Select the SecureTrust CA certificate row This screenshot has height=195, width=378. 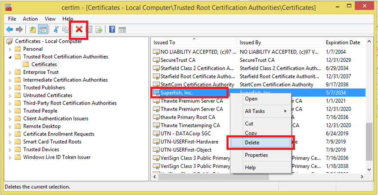pyautogui.click(x=177, y=60)
